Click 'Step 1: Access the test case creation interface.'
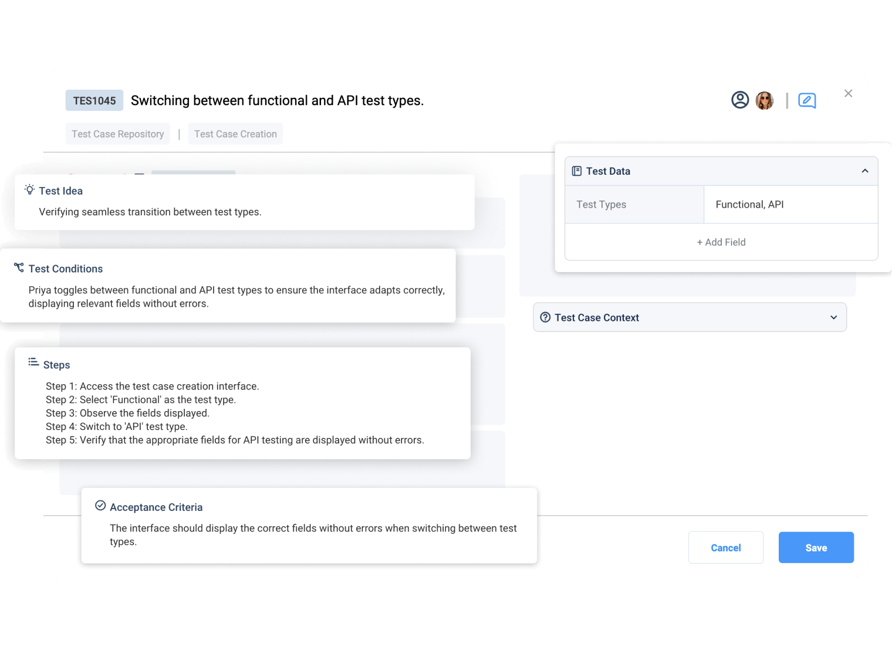This screenshot has width=892, height=647. (153, 386)
